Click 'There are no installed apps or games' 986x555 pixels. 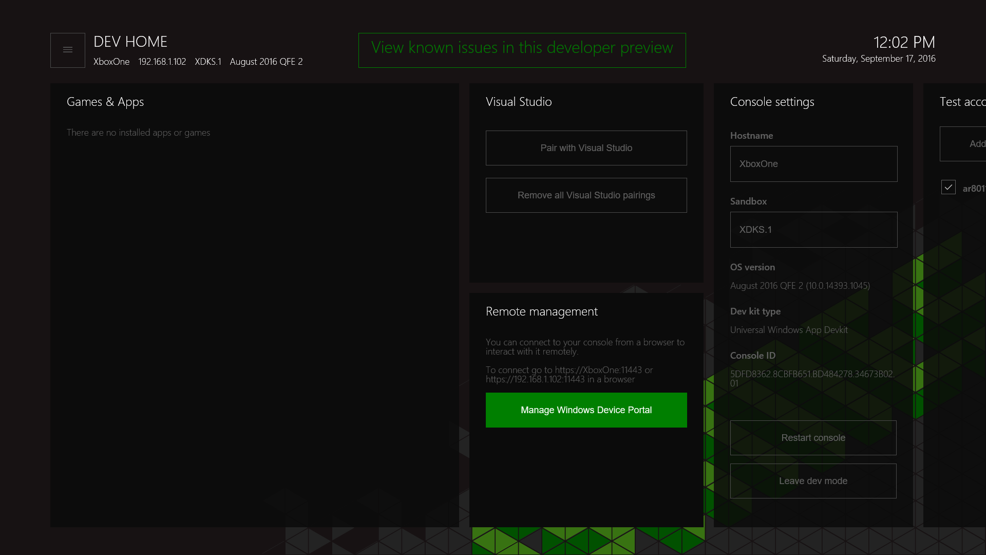(x=138, y=133)
